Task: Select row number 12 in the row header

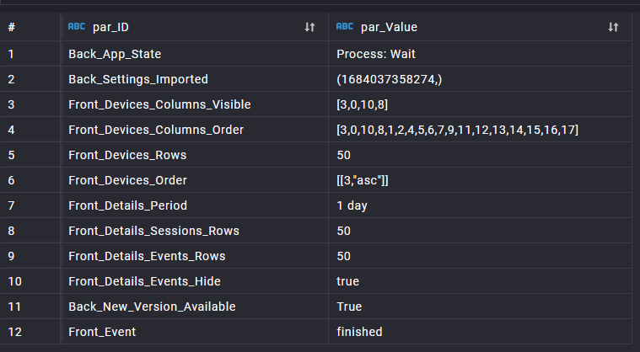Action: (x=13, y=332)
